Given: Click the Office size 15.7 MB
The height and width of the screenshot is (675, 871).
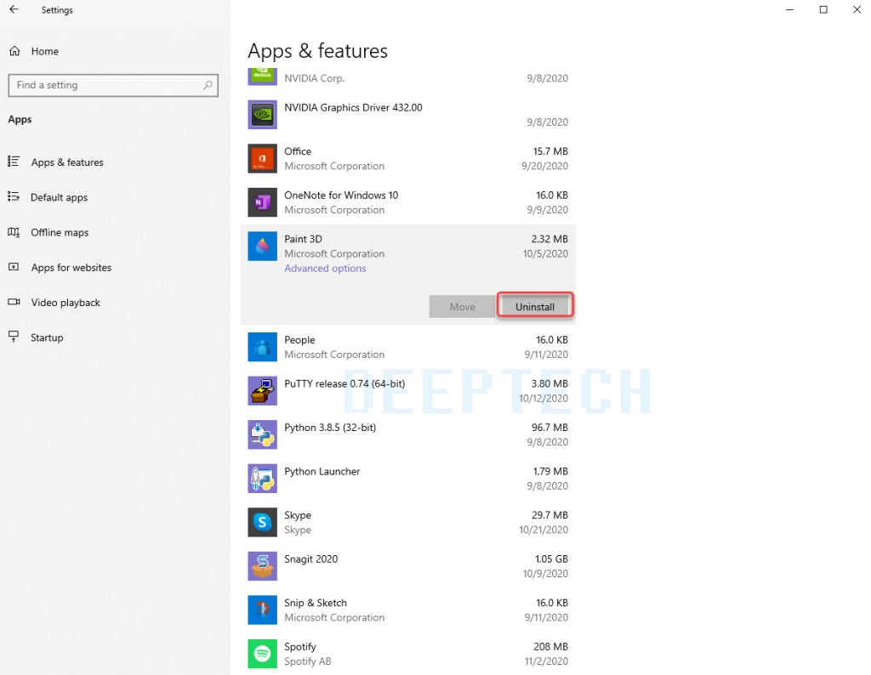Looking at the screenshot, I should pos(550,151).
